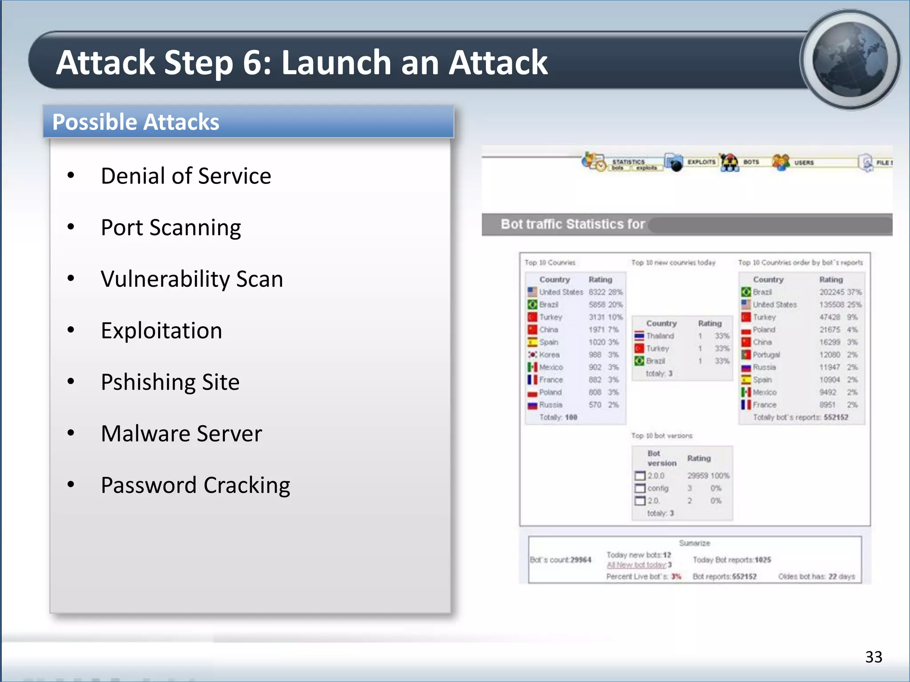The height and width of the screenshot is (682, 910).
Task: Click 'Today new bots: 12' entry
Action: [639, 555]
